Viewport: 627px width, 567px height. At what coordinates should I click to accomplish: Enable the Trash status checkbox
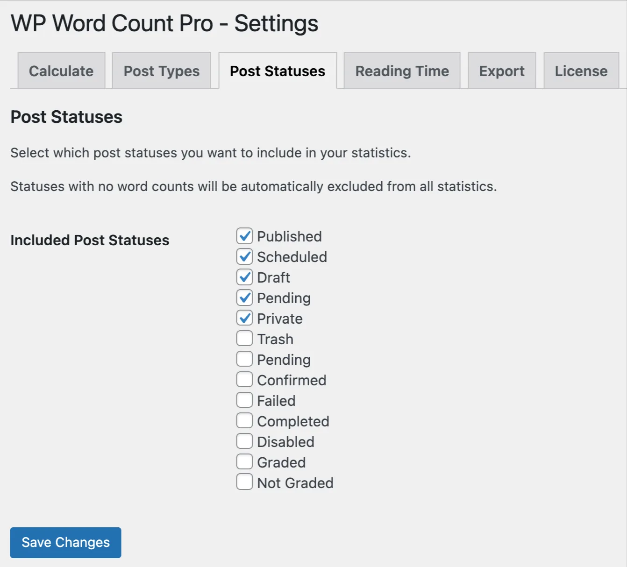[x=244, y=338]
